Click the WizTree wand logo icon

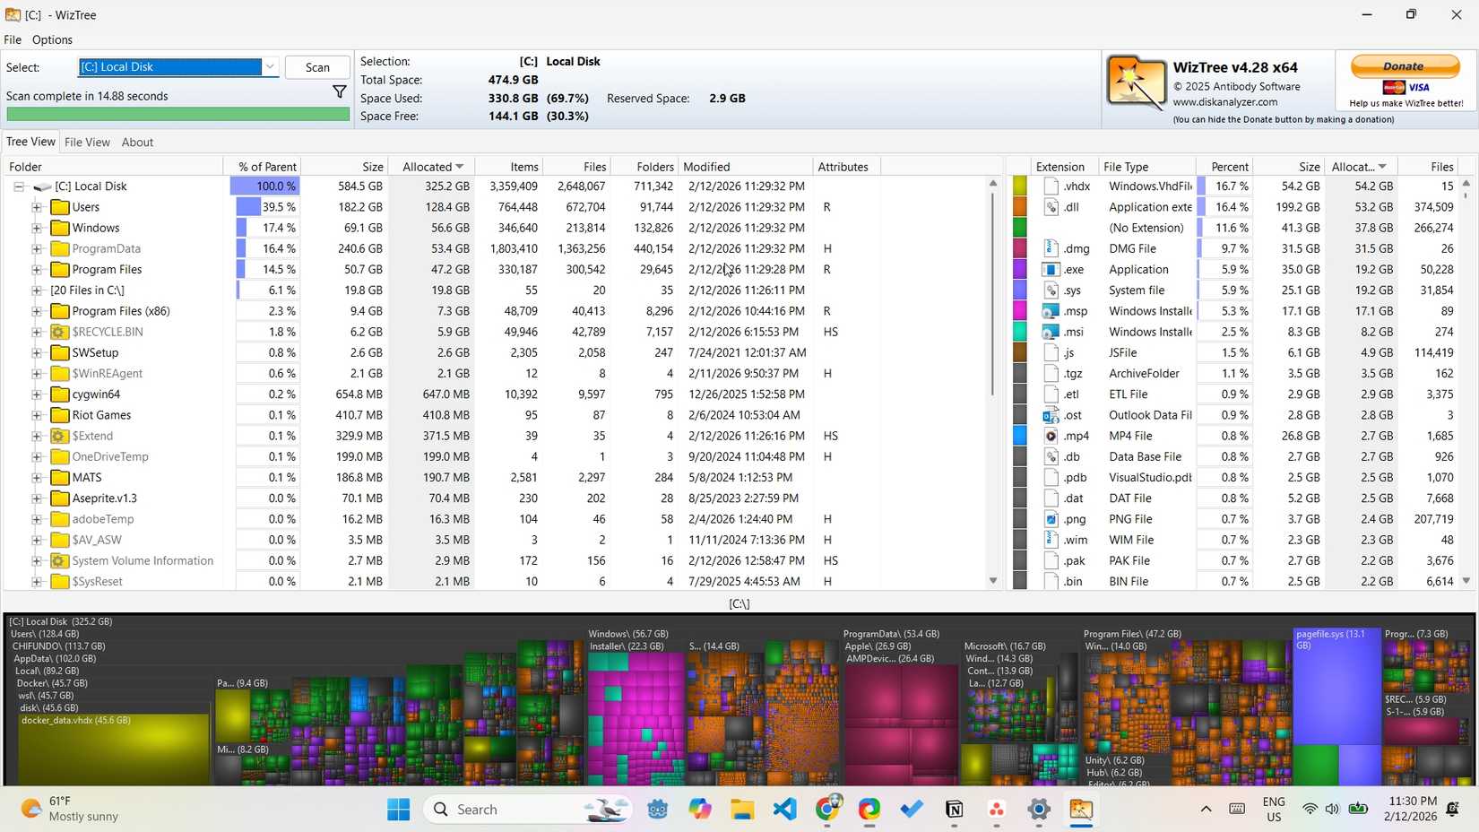tap(1136, 83)
